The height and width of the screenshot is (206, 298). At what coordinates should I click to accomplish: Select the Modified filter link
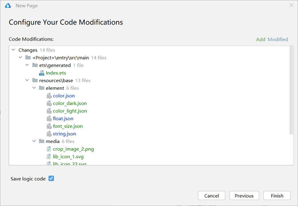(x=278, y=39)
